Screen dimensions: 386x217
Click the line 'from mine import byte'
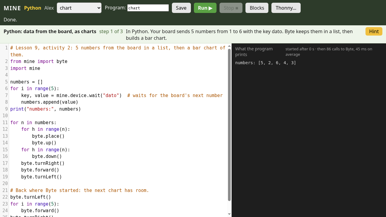[39, 61]
